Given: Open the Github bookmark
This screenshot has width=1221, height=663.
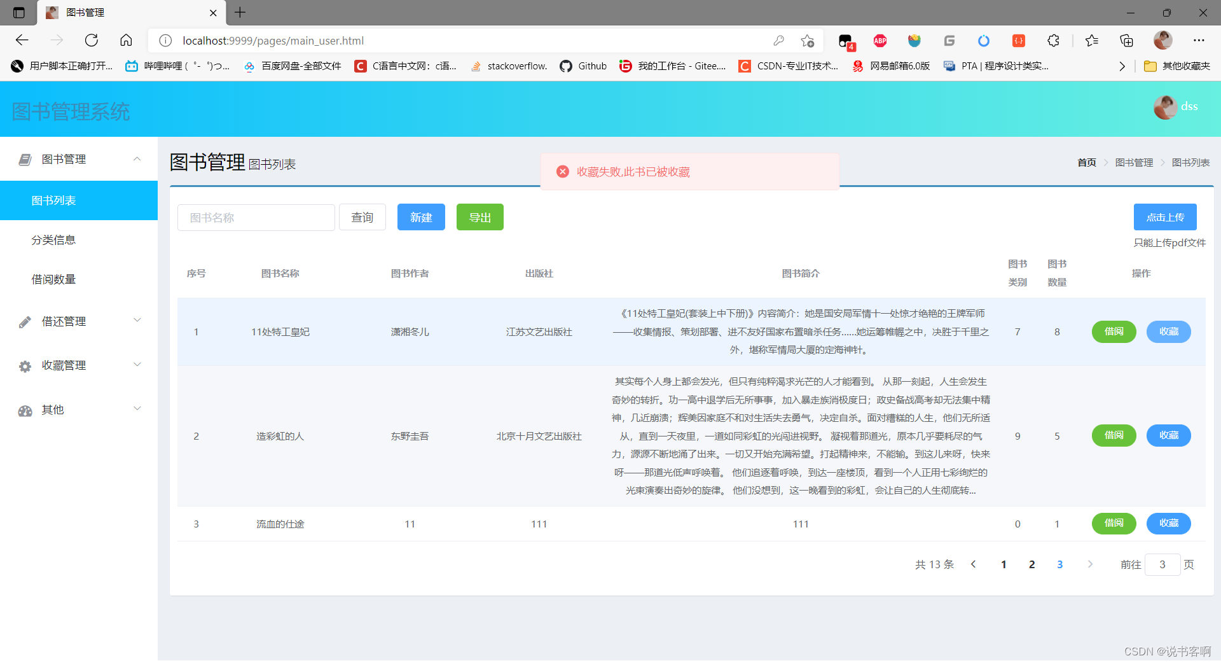Looking at the screenshot, I should pyautogui.click(x=583, y=66).
